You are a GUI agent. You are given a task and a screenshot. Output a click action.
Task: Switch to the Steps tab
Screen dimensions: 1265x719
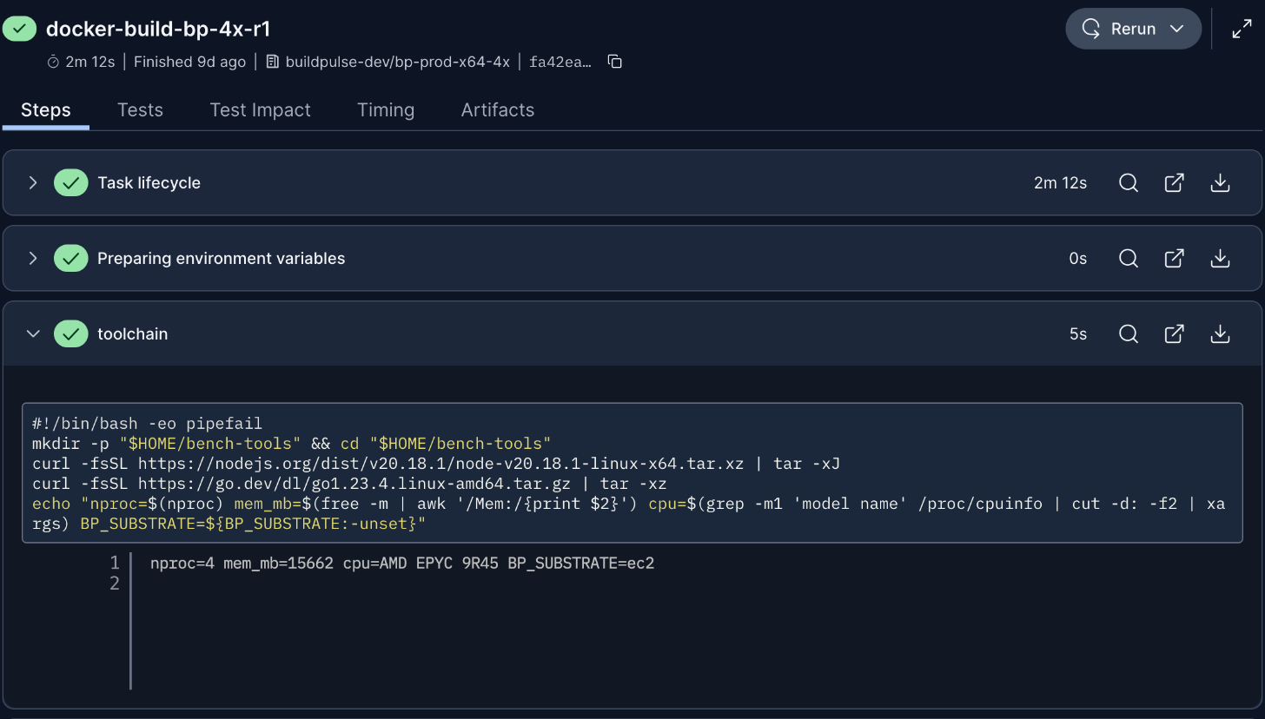46,110
